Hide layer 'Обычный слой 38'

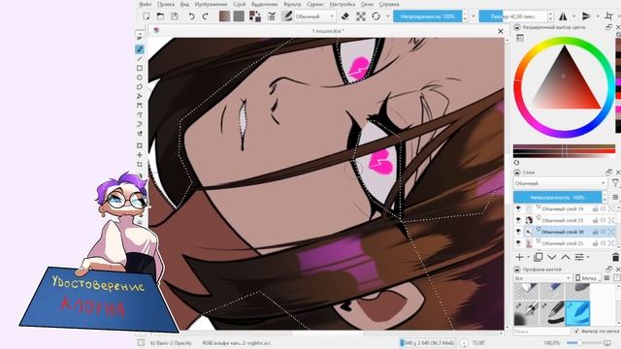point(518,232)
